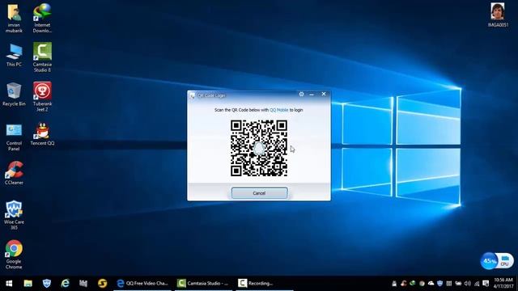Select the Tuberank Jeet 2 desktop icon

(42, 97)
